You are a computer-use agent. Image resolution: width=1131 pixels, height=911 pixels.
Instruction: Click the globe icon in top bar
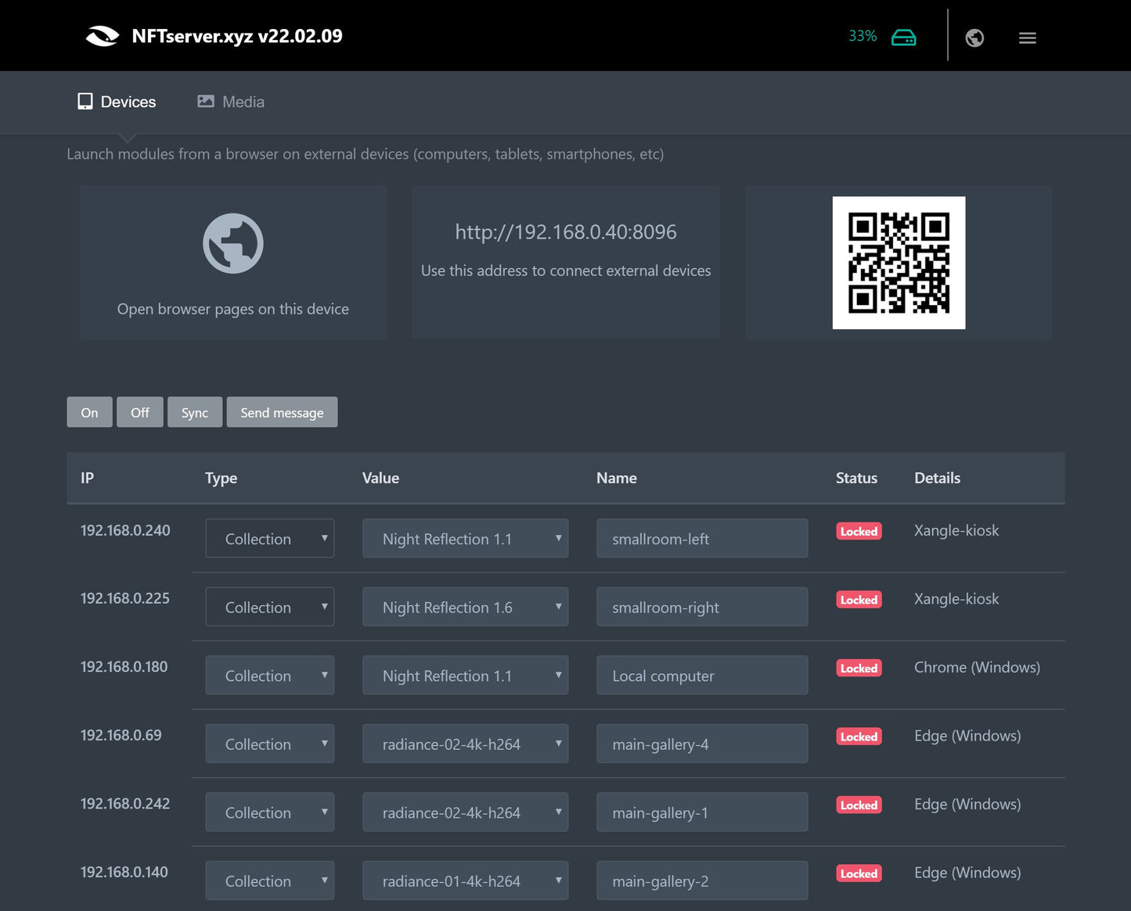974,38
